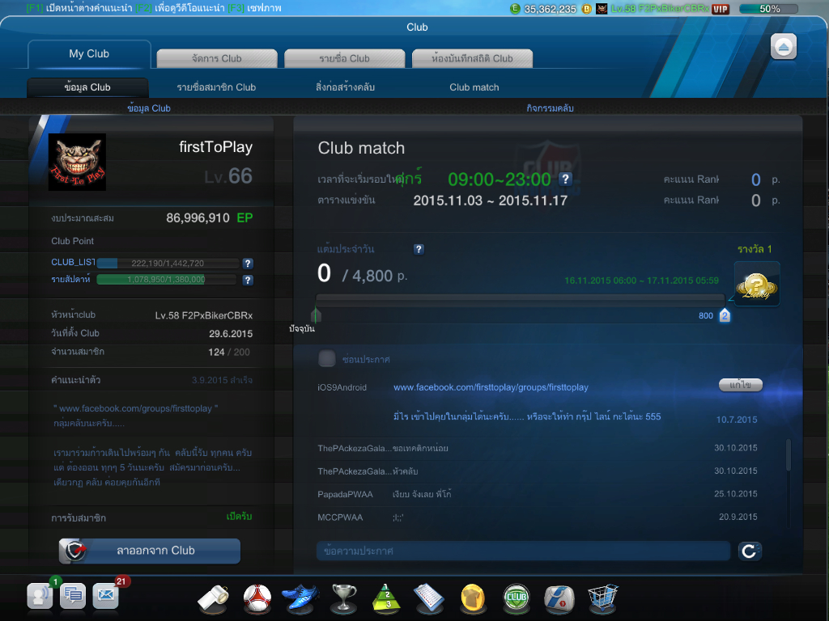Image resolution: width=829 pixels, height=621 pixels.
Task: Open the chat messages icon
Action: click(72, 596)
